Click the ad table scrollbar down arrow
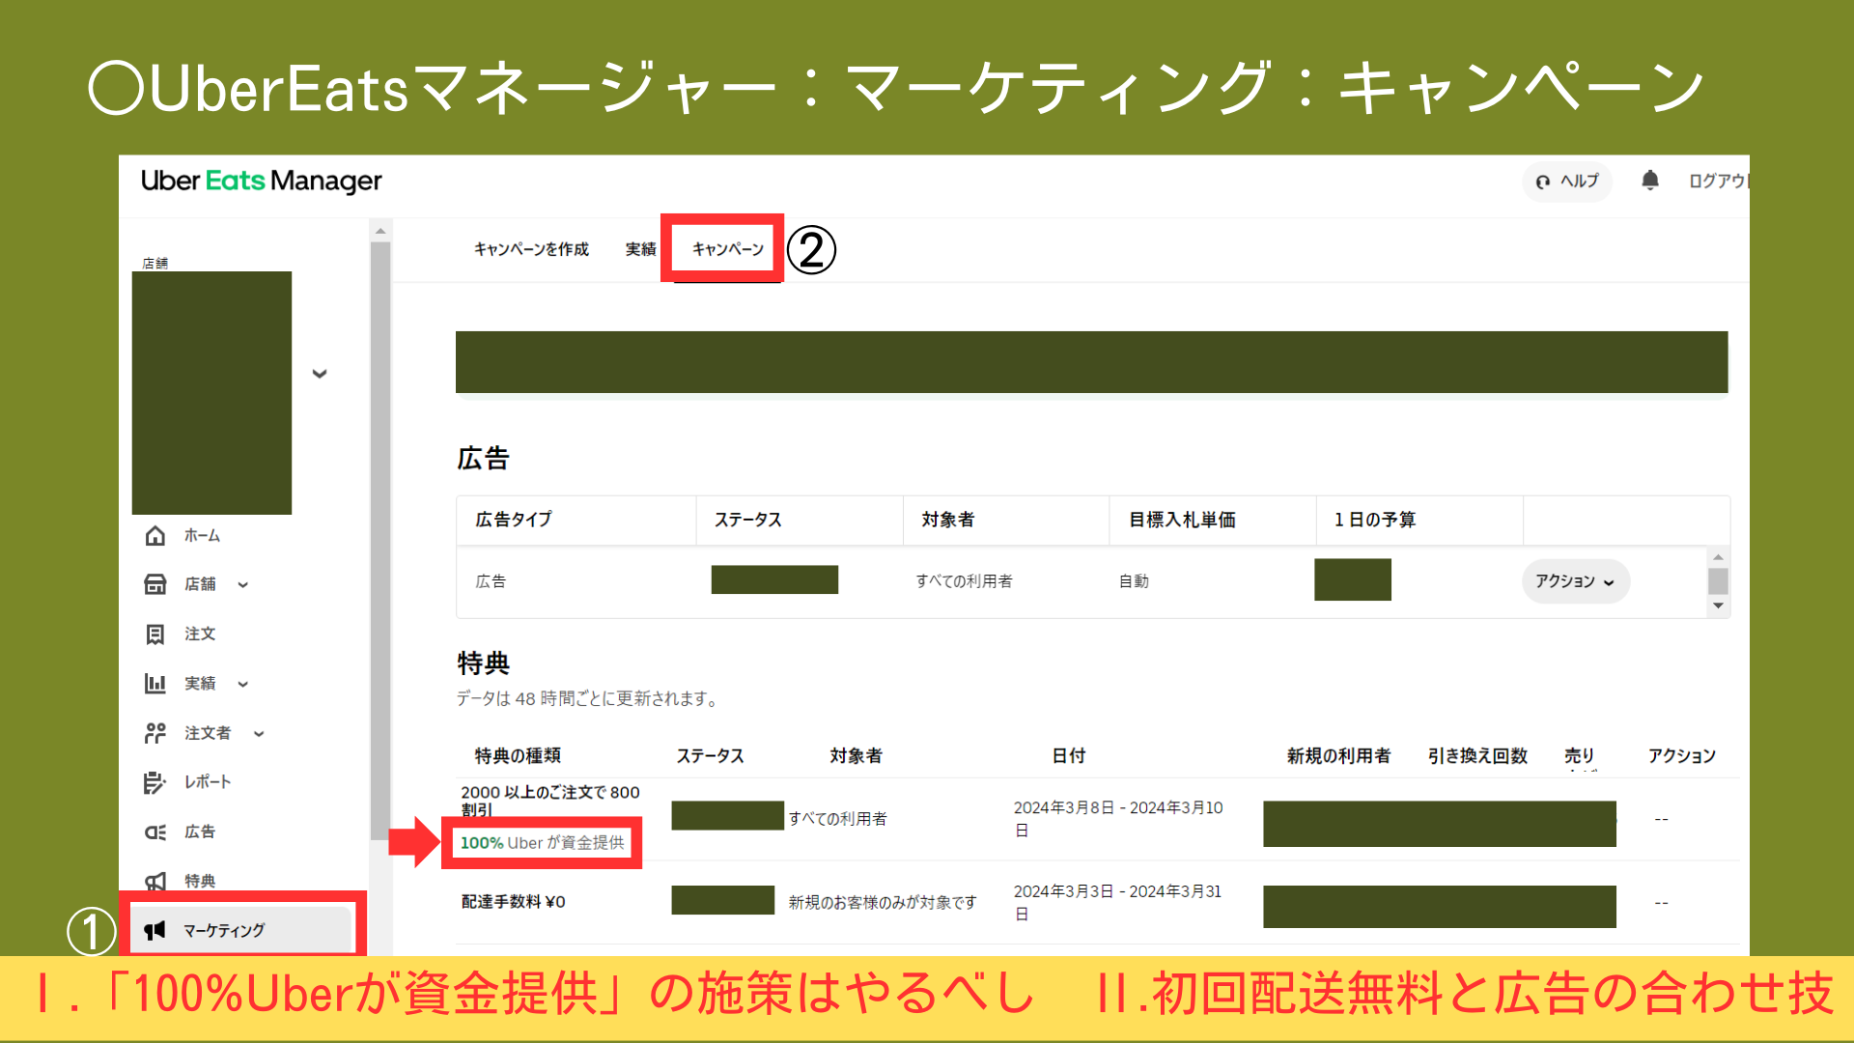The height and width of the screenshot is (1043, 1854). click(x=1718, y=606)
